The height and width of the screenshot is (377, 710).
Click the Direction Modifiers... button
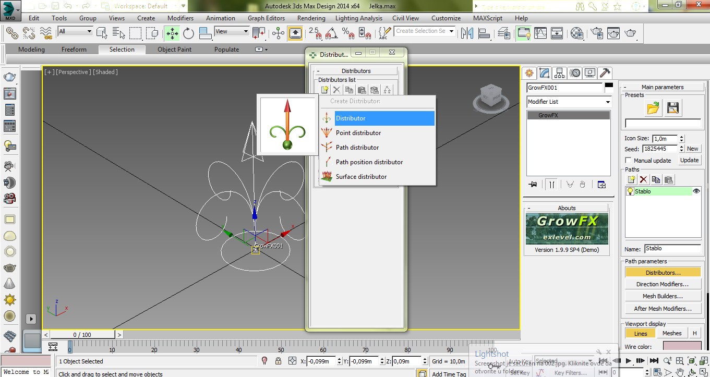(663, 284)
